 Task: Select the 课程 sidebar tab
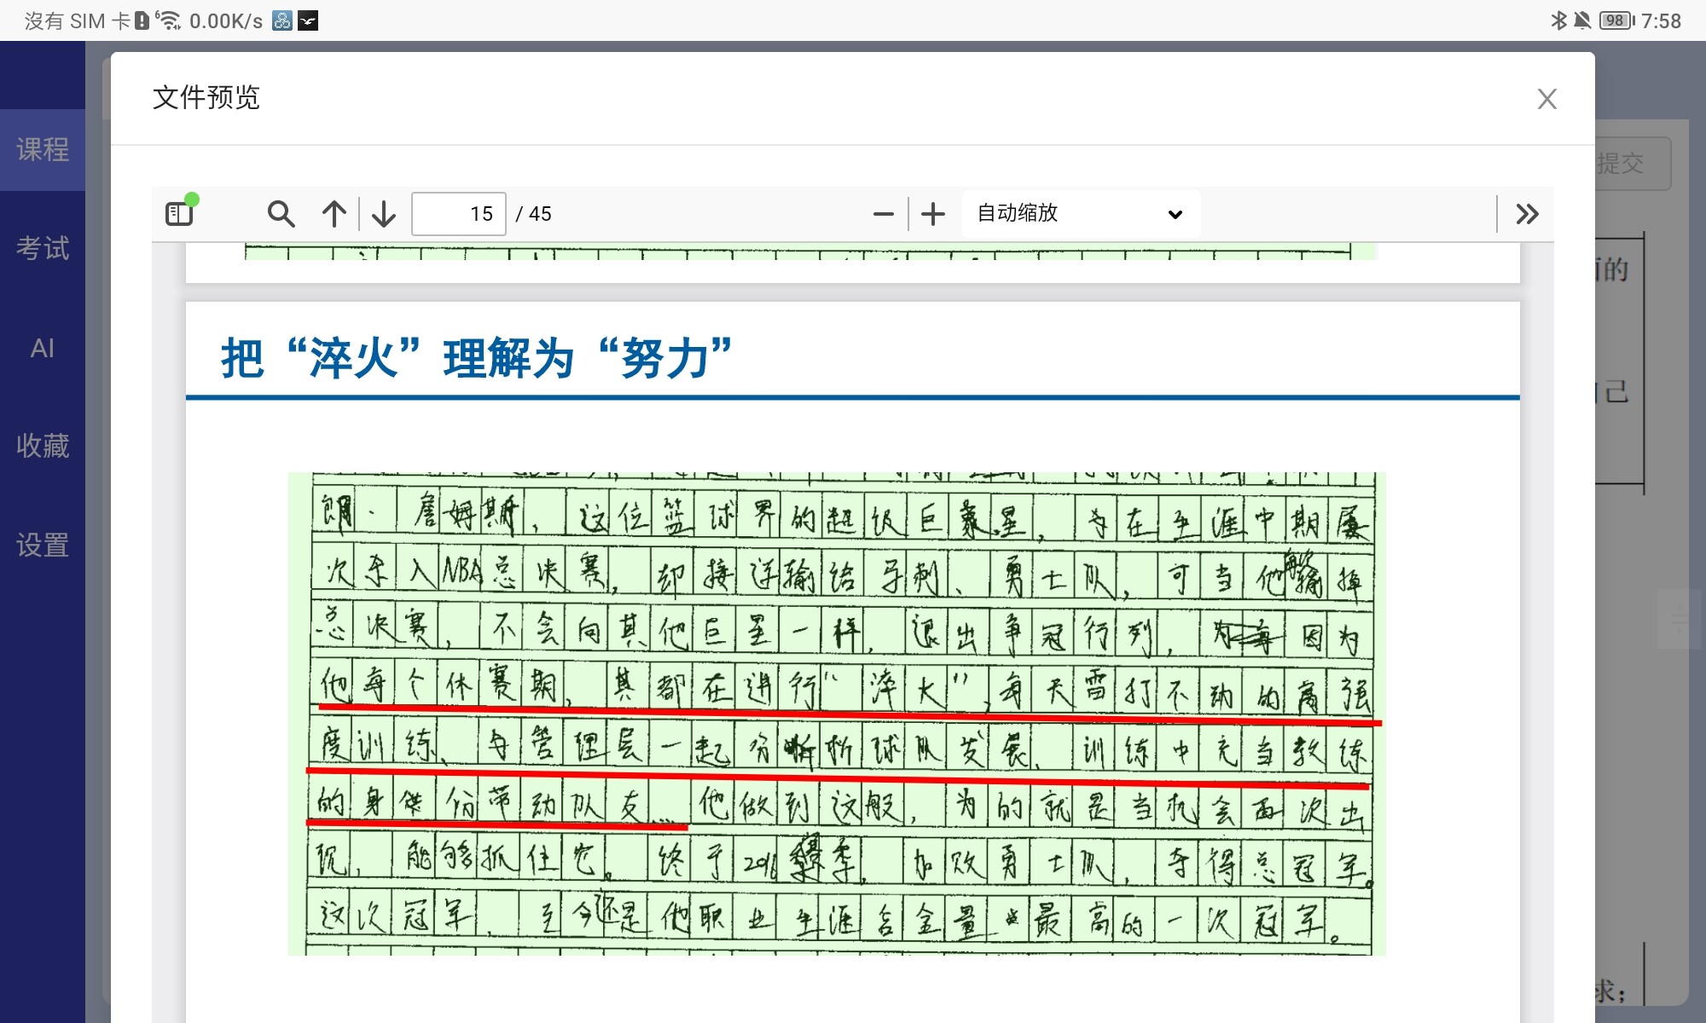pyautogui.click(x=43, y=150)
